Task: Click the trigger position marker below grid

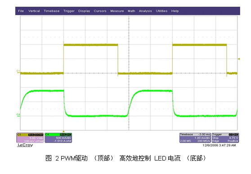Action: [63, 131]
